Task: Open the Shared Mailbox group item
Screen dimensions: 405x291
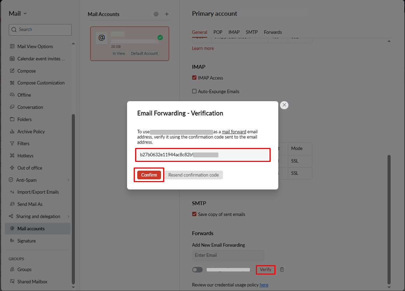Action: click(x=32, y=282)
